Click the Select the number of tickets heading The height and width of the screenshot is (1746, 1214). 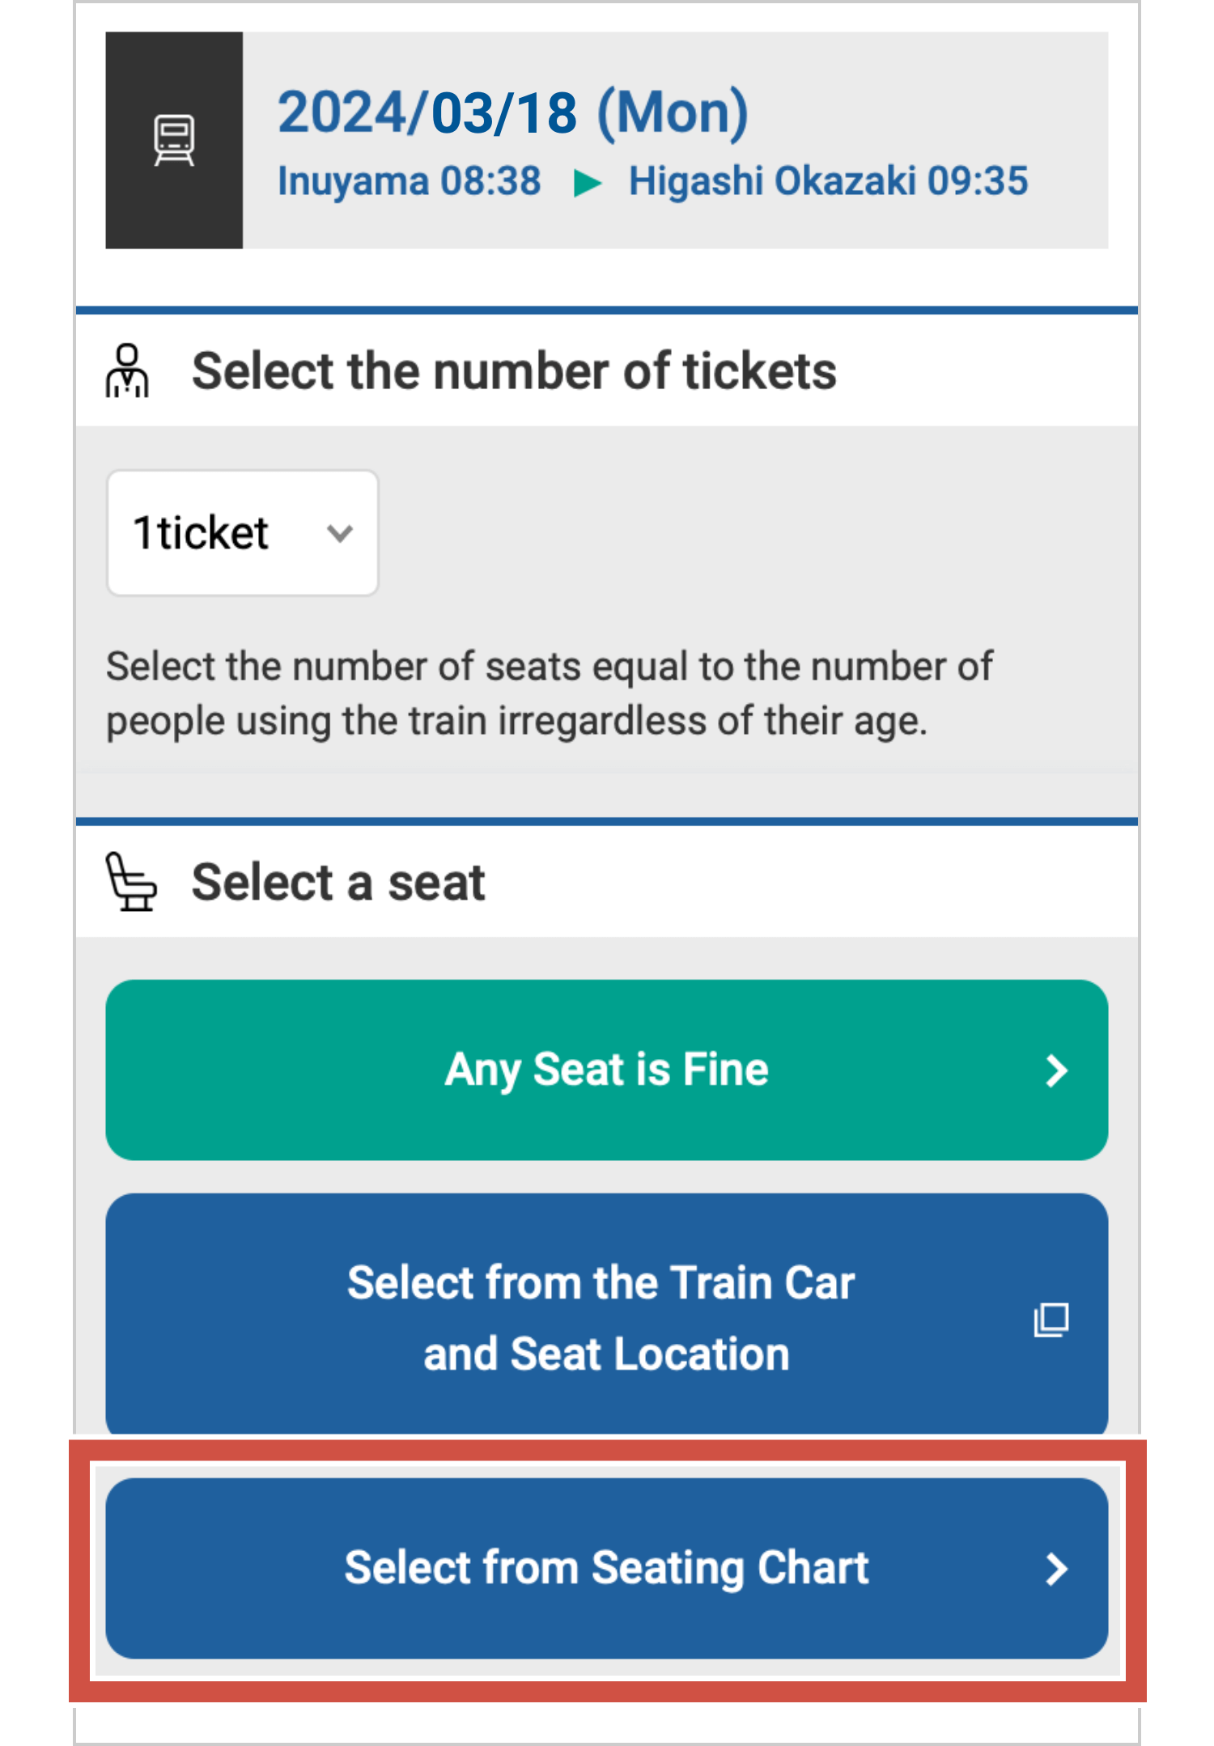pos(514,371)
